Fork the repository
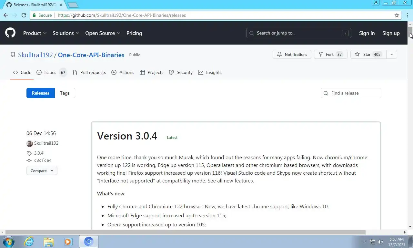 [x=331, y=54]
